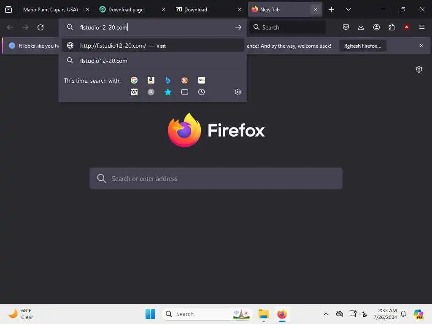Viewport: 432px width, 324px height.
Task: Open File Explorer from the taskbar
Action: [263, 314]
